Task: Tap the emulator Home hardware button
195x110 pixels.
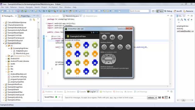Action: click(x=104, y=47)
